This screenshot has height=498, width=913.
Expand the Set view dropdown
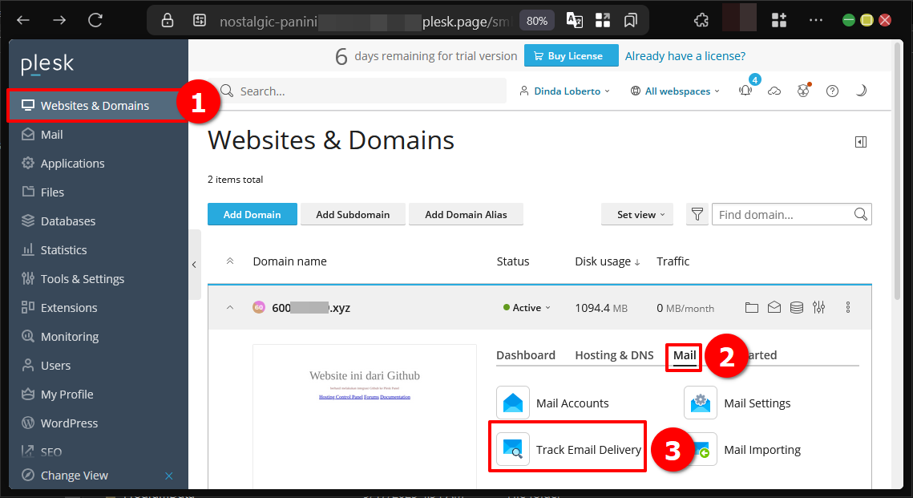[636, 214]
